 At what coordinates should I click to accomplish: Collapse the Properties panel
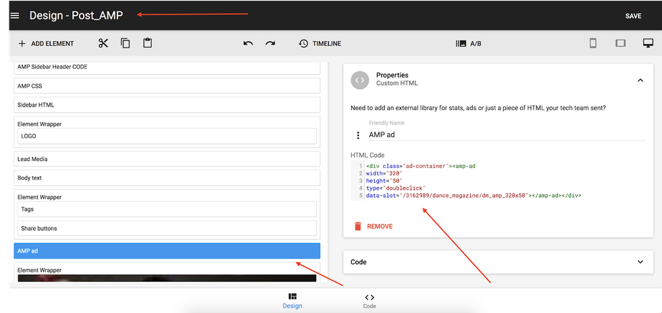click(640, 80)
